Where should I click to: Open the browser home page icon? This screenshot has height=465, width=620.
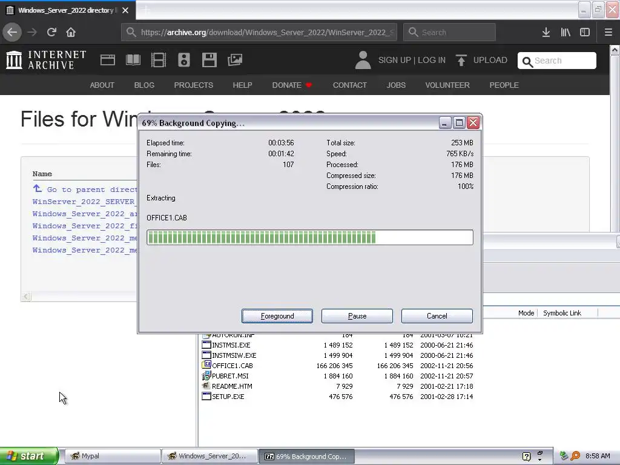click(71, 32)
